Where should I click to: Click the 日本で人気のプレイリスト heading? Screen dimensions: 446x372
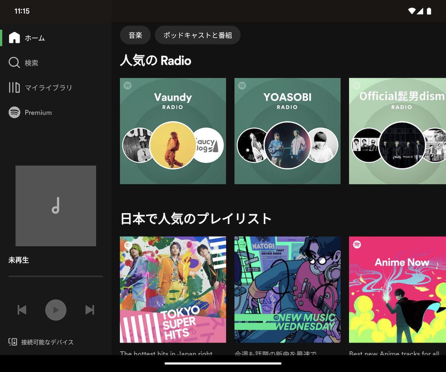[x=196, y=219]
